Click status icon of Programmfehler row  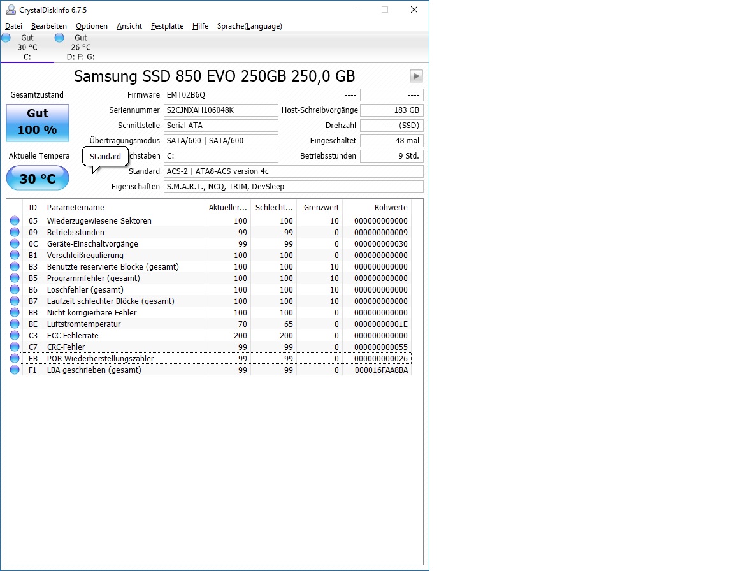(x=15, y=278)
